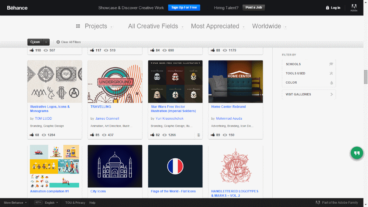Click Sign Up For Free button
This screenshot has width=368, height=207.
(184, 7)
